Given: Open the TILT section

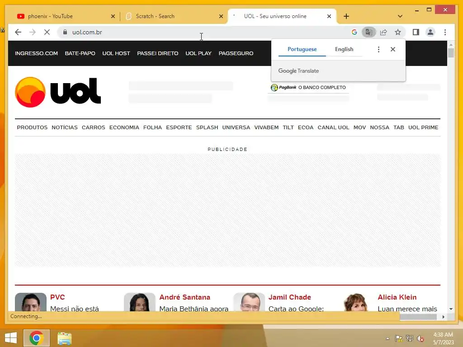Looking at the screenshot, I should tap(288, 127).
